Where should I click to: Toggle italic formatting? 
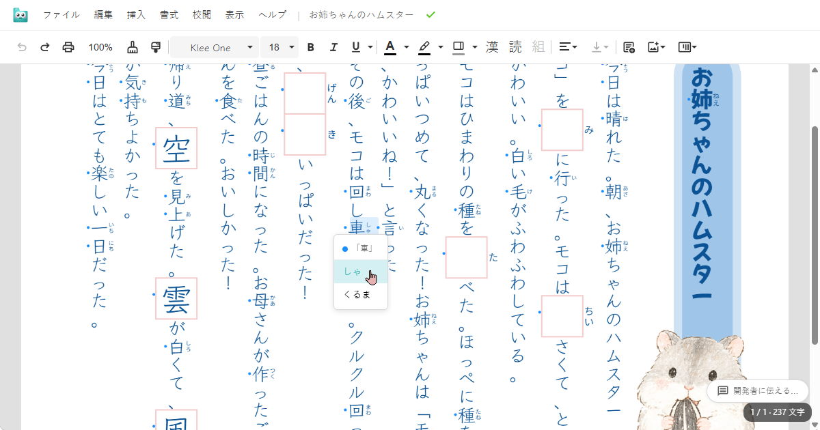point(333,47)
